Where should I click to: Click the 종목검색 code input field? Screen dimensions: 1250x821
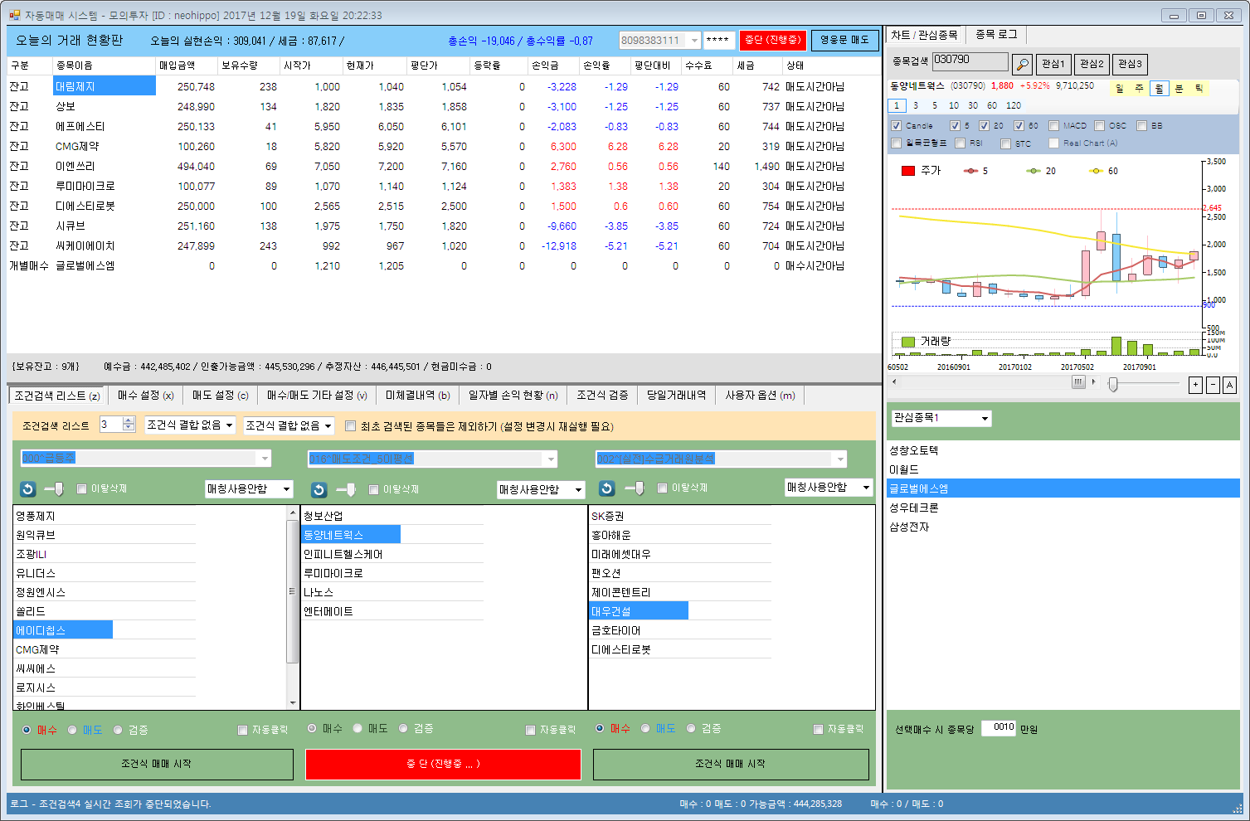click(x=970, y=62)
